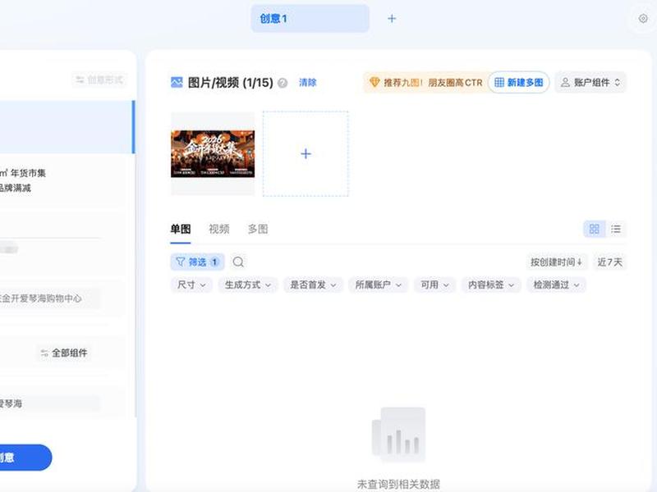Click the 推荐九图 diamond icon
Image resolution: width=657 pixels, height=492 pixels.
pyautogui.click(x=374, y=83)
